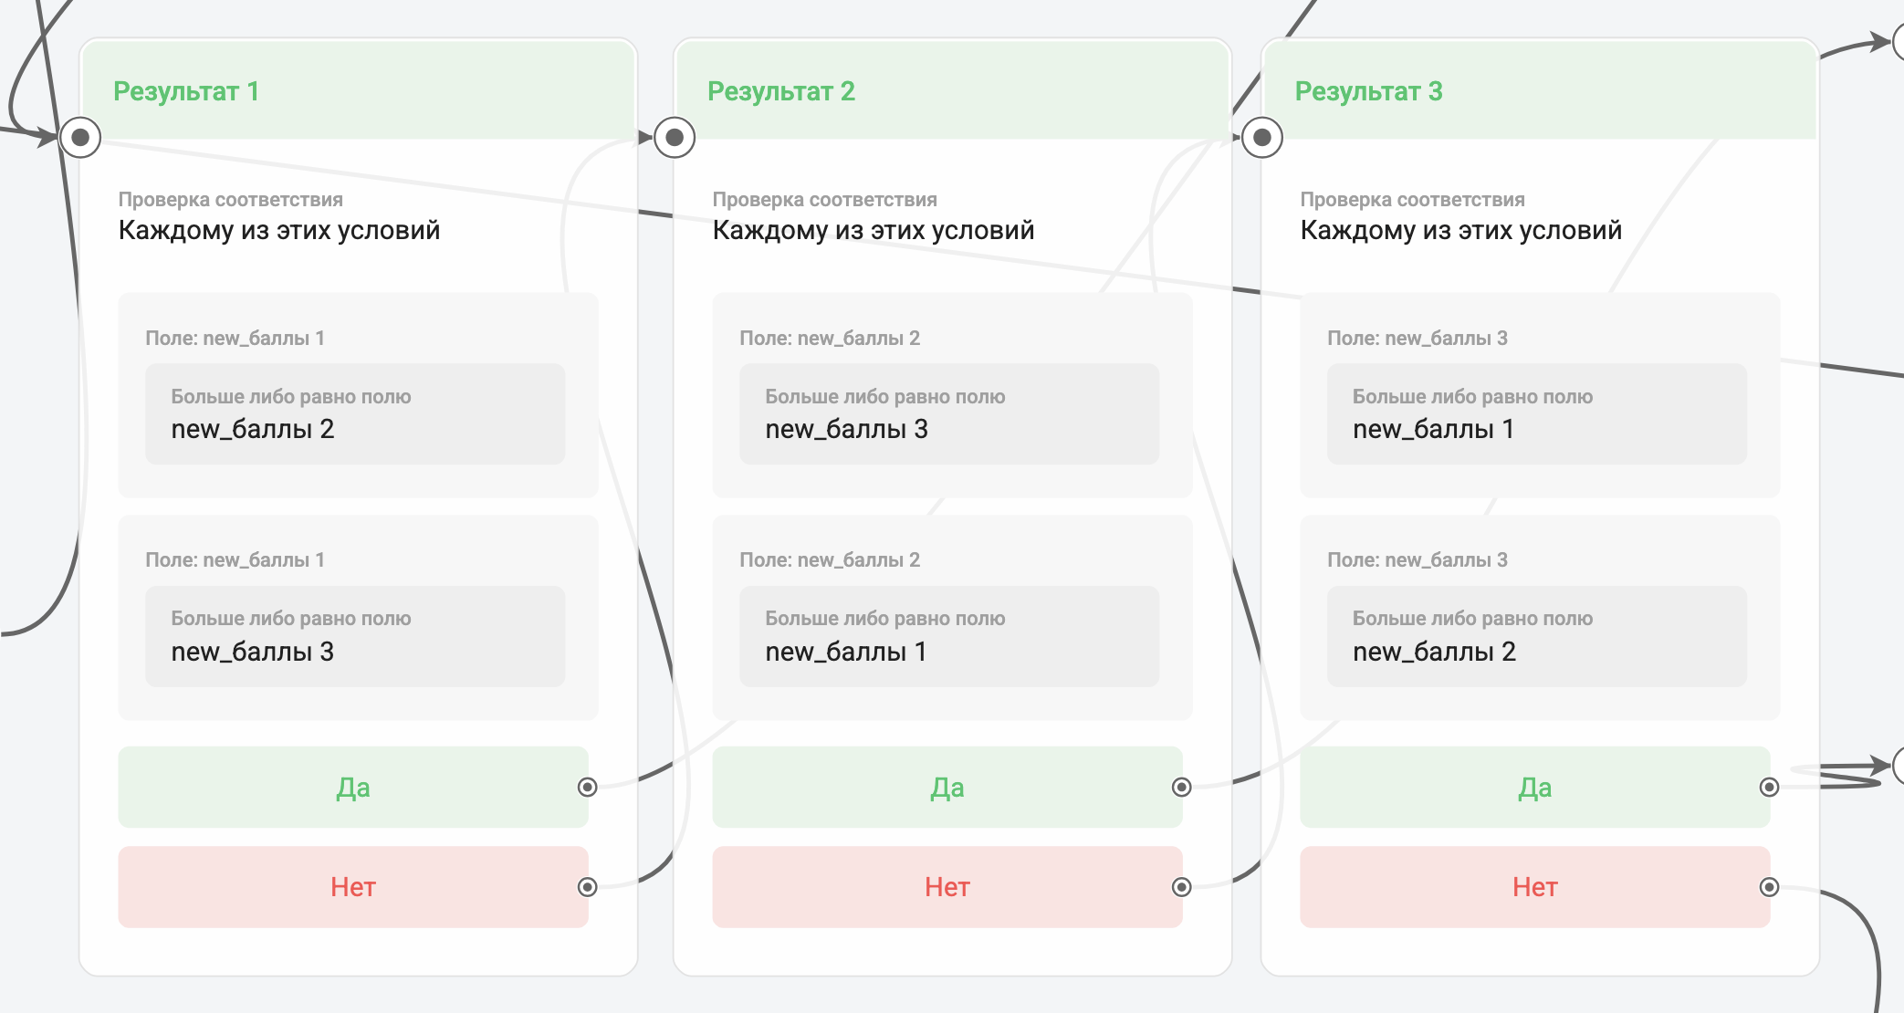Click the input connector of Результат 1
1904x1013 pixels.
(x=80, y=138)
